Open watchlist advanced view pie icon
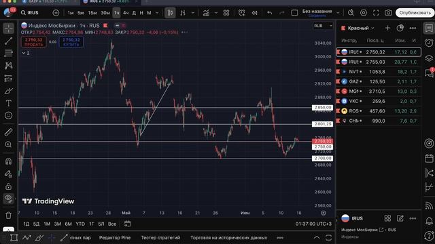 400,28
